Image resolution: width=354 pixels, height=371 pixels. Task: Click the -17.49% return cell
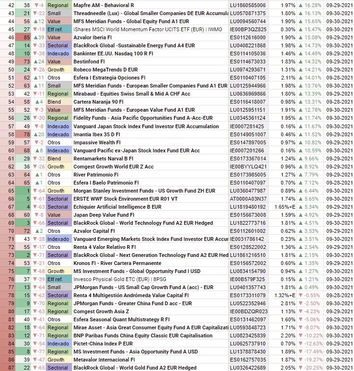(310, 352)
